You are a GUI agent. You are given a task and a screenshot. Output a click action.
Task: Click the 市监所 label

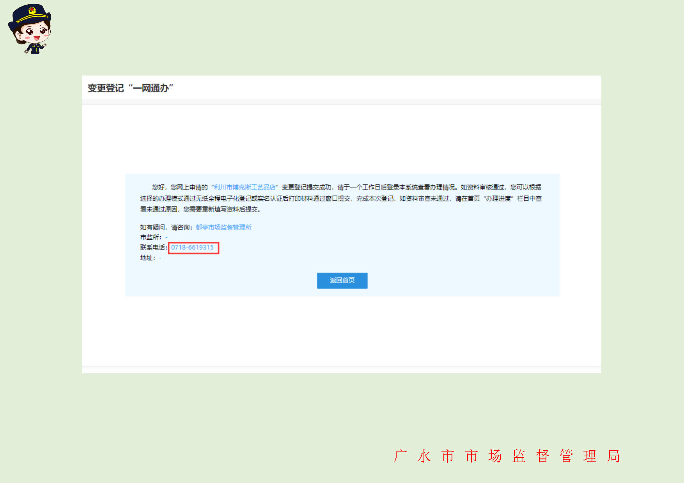(x=150, y=237)
